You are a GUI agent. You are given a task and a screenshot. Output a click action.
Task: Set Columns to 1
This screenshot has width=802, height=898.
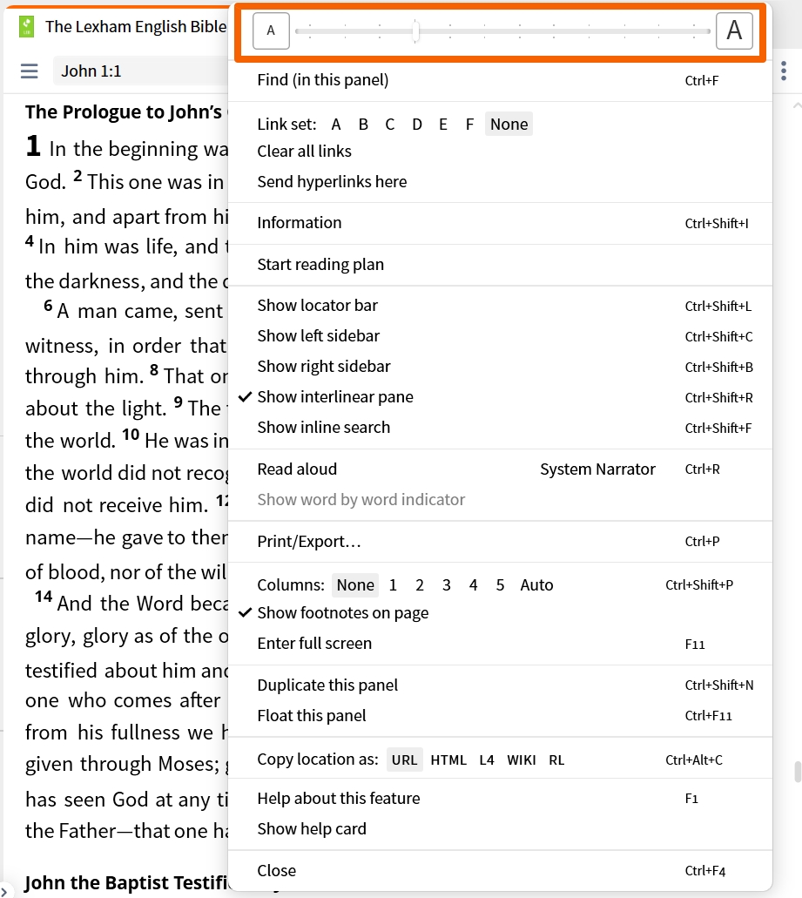pos(393,584)
